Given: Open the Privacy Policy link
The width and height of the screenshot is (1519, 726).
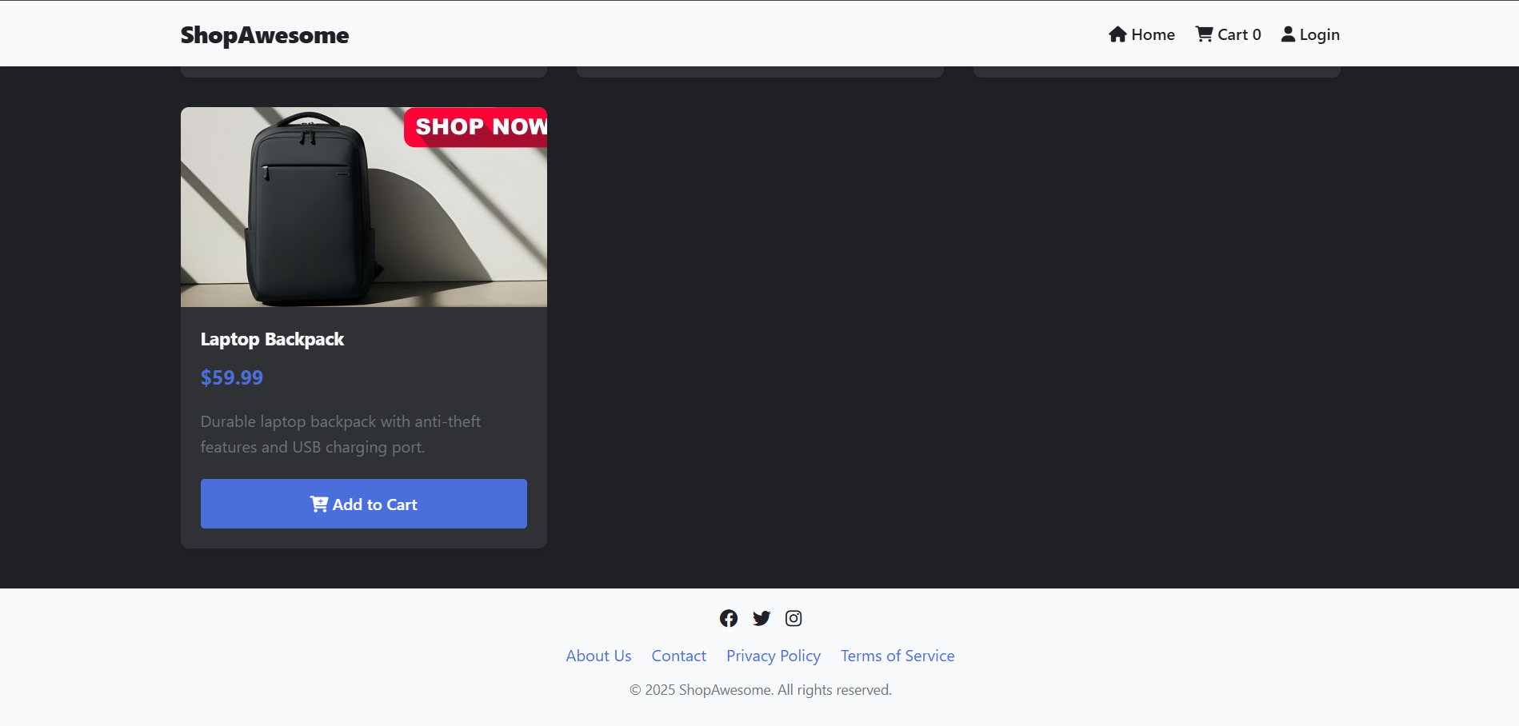Looking at the screenshot, I should click(773, 656).
